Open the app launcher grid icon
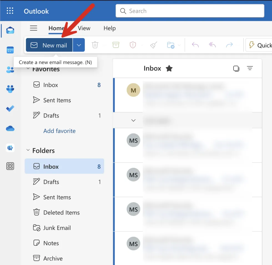This screenshot has height=265, width=272. click(10, 11)
